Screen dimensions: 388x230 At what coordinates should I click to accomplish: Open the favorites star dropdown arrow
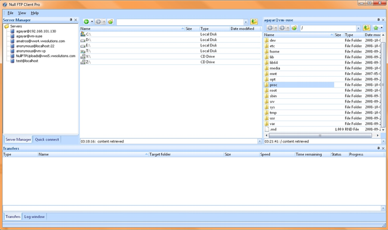tap(381, 28)
